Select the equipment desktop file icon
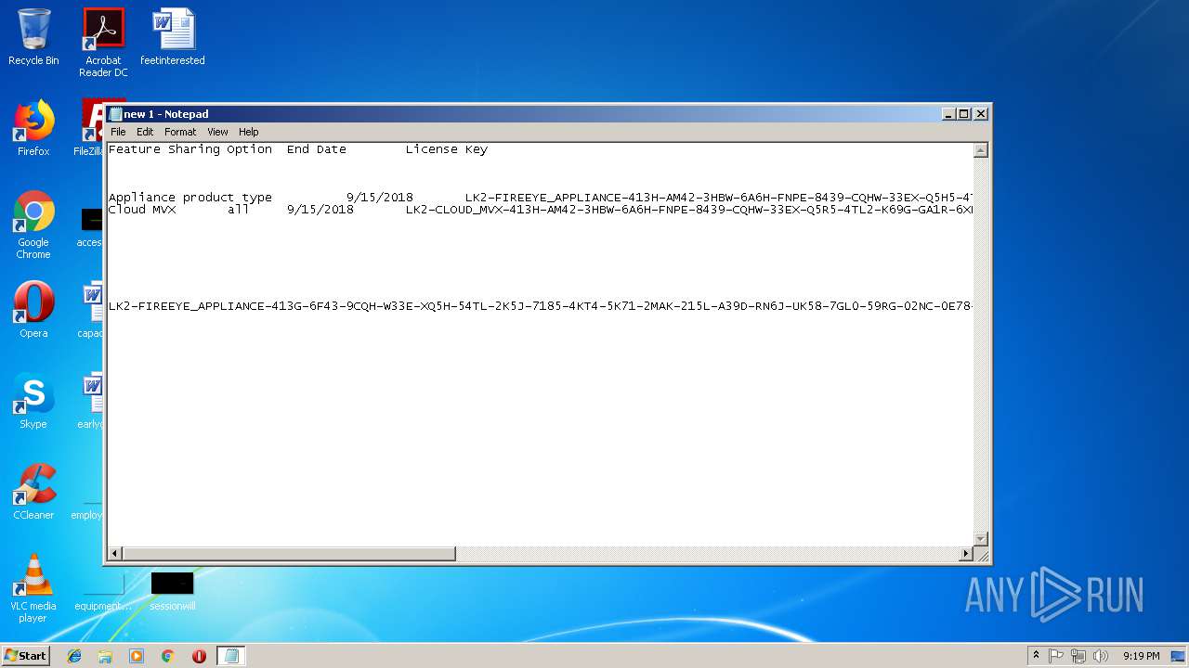1189x668 pixels. click(103, 590)
